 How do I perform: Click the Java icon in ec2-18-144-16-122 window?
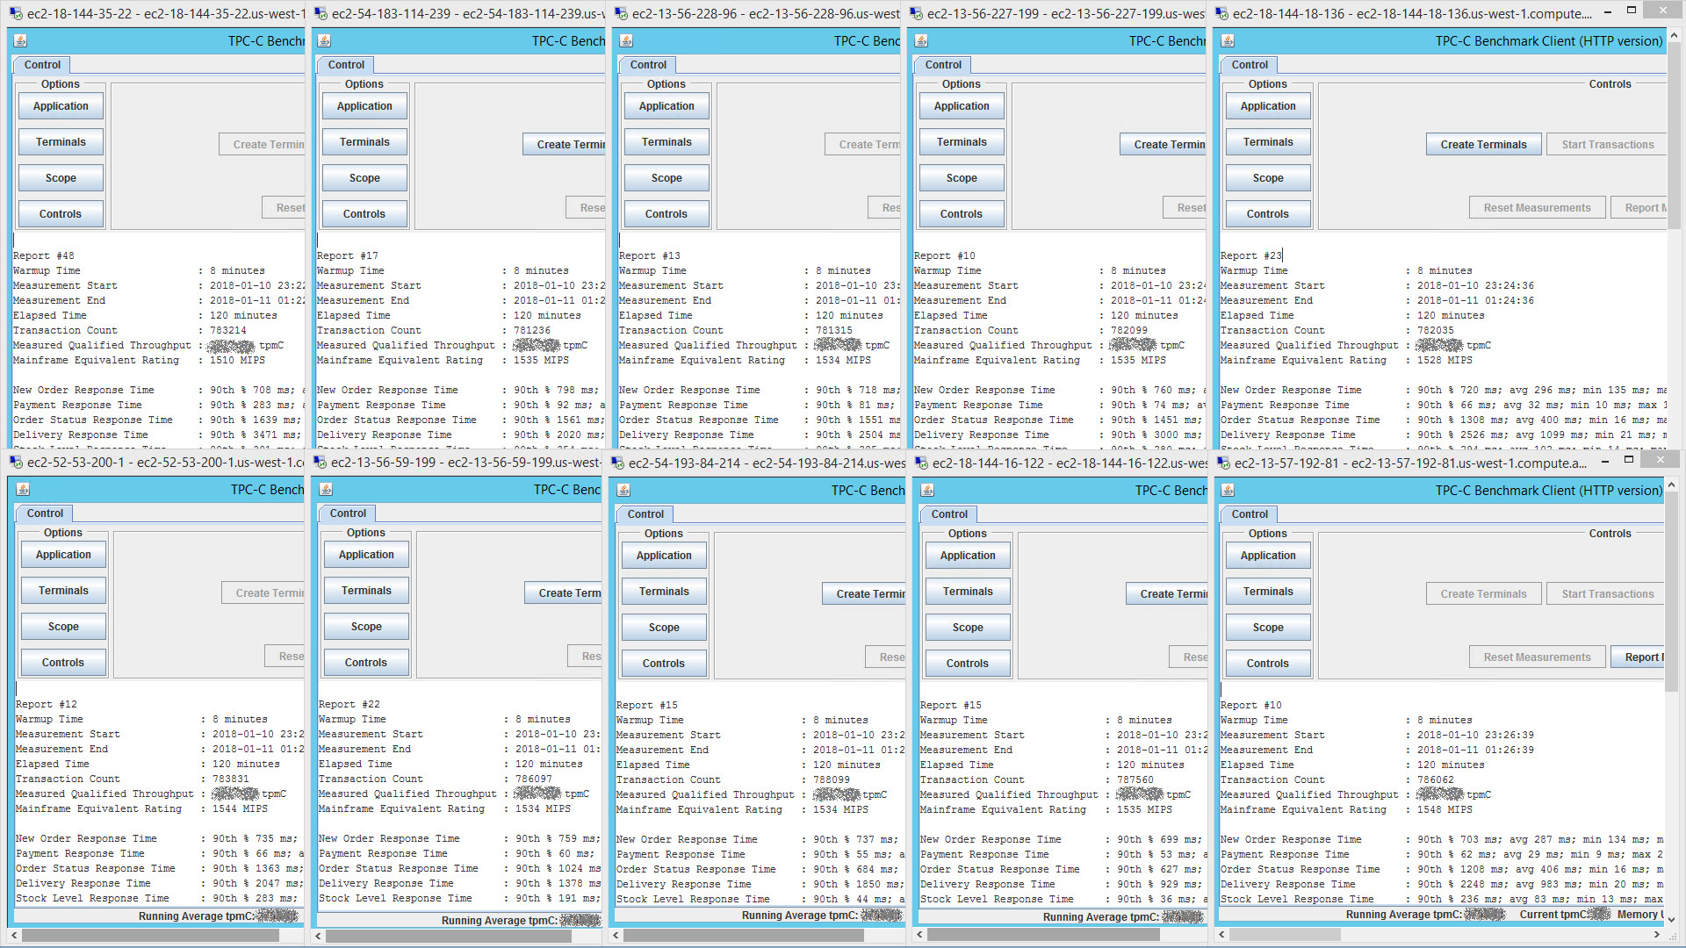[x=927, y=491]
